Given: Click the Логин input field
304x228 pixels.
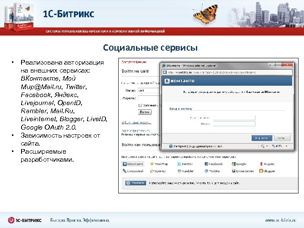Looking at the screenshot, I should (149, 90).
